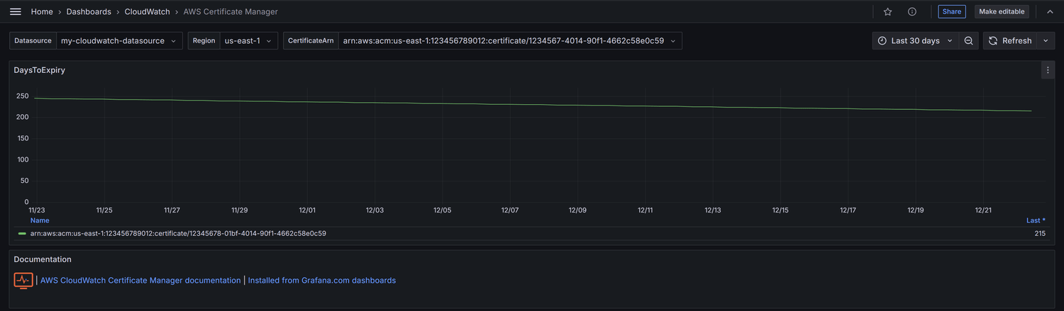This screenshot has height=311, width=1064.
Task: Click y-axis label 250
Action: click(22, 96)
